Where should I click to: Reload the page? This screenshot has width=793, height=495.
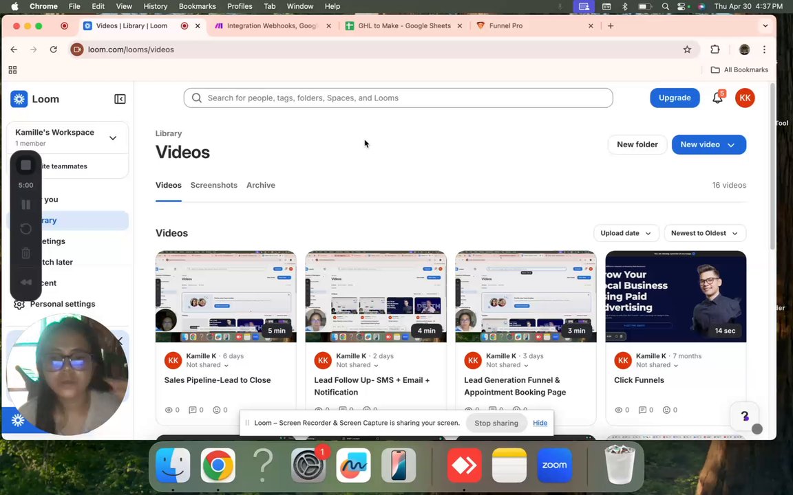click(53, 49)
